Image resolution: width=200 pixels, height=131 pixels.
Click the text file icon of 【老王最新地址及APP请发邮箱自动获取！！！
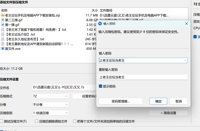point(3,44)
